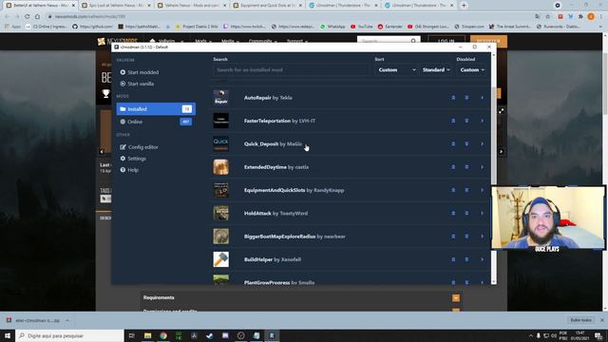Click the move-down arrow on AutoRepair row
Image resolution: width=608 pixels, height=342 pixels.
(x=466, y=98)
